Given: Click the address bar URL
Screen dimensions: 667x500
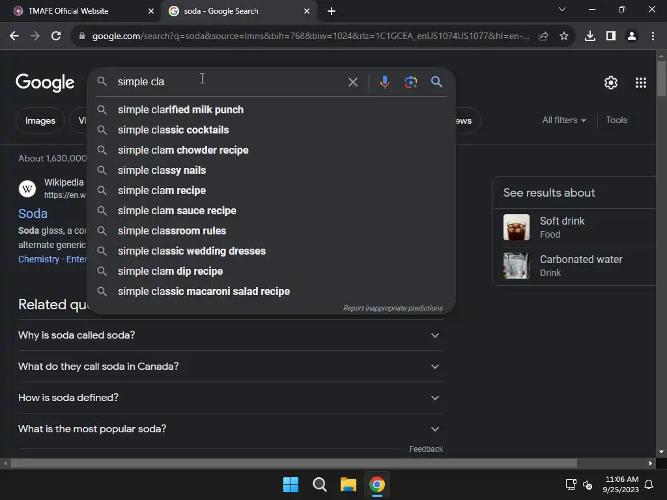Looking at the screenshot, I should tap(311, 36).
